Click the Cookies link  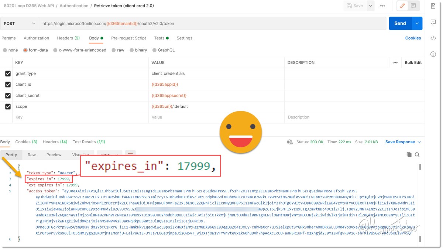pyautogui.click(x=413, y=38)
